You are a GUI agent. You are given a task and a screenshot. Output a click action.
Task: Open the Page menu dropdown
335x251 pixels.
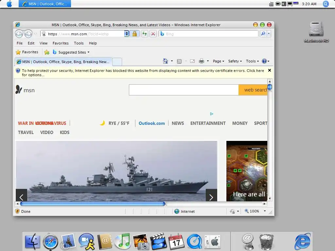(218, 61)
